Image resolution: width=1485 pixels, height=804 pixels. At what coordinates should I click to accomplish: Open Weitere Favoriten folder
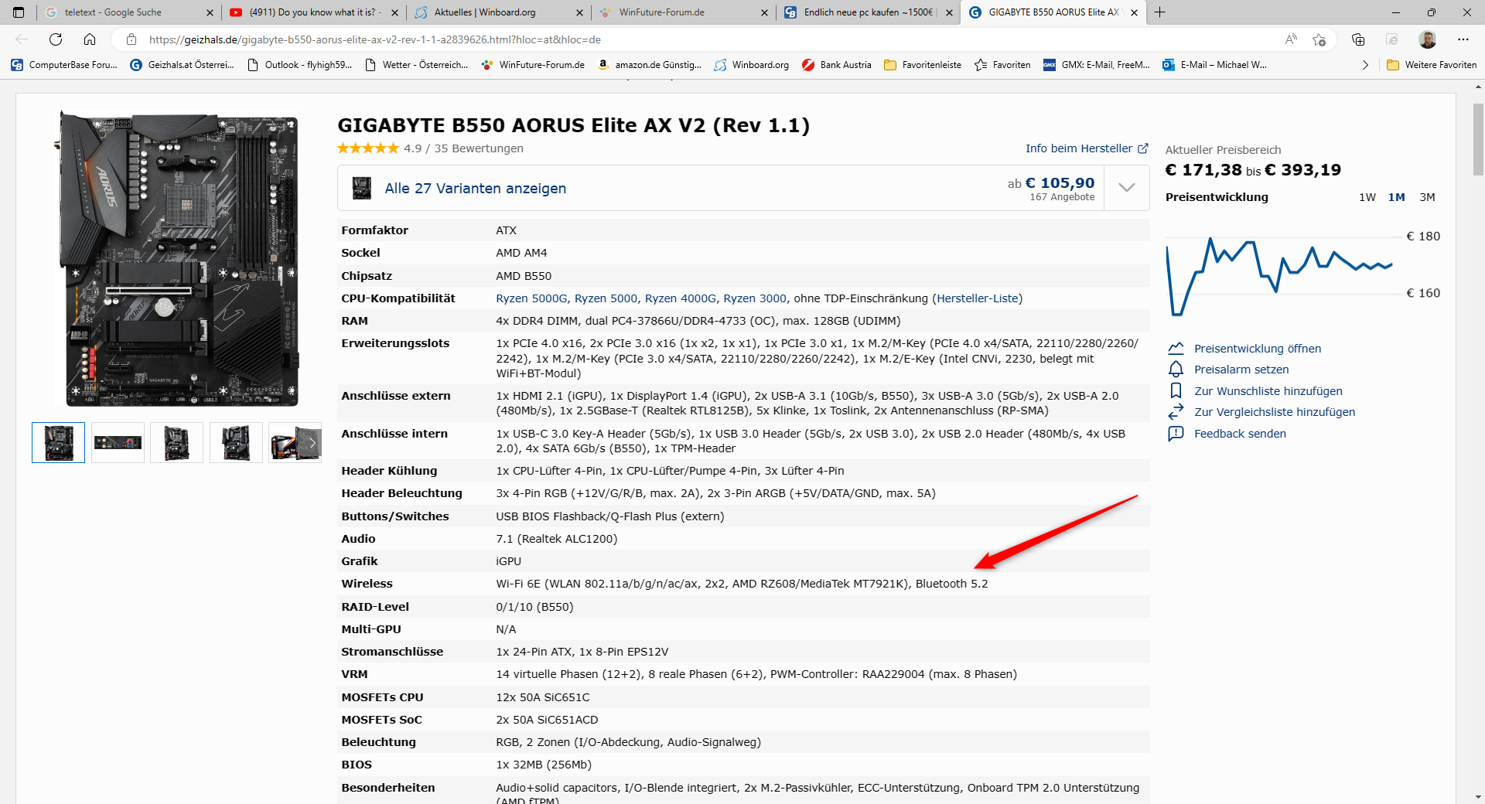(x=1432, y=65)
